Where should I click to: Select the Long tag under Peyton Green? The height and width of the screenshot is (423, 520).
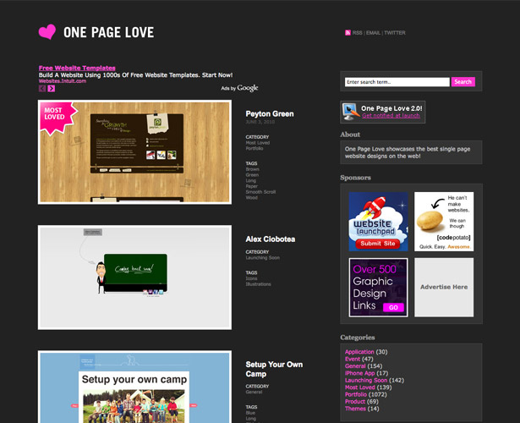click(251, 180)
